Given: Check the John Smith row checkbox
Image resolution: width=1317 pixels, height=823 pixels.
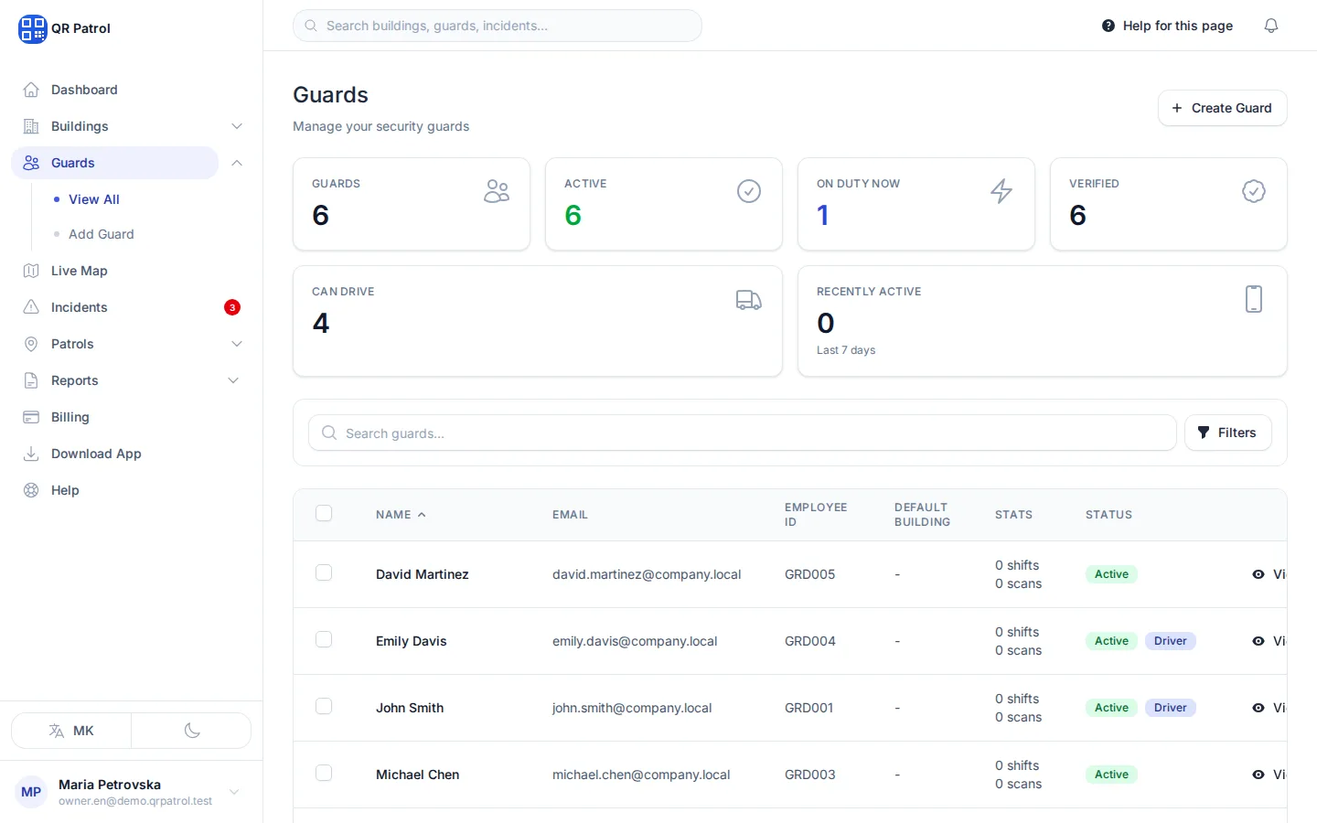Looking at the screenshot, I should tap(324, 706).
